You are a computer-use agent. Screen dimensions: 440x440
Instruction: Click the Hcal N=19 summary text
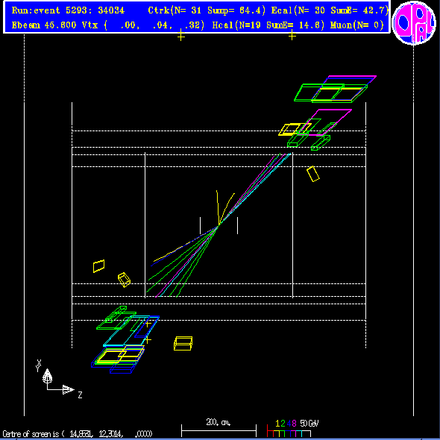click(x=268, y=25)
